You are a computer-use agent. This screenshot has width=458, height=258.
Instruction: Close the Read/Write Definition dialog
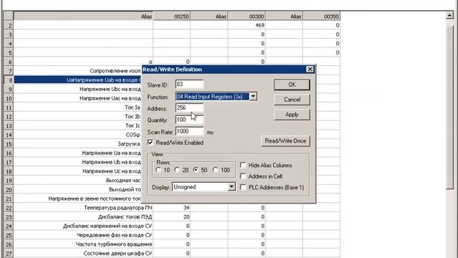pos(310,70)
